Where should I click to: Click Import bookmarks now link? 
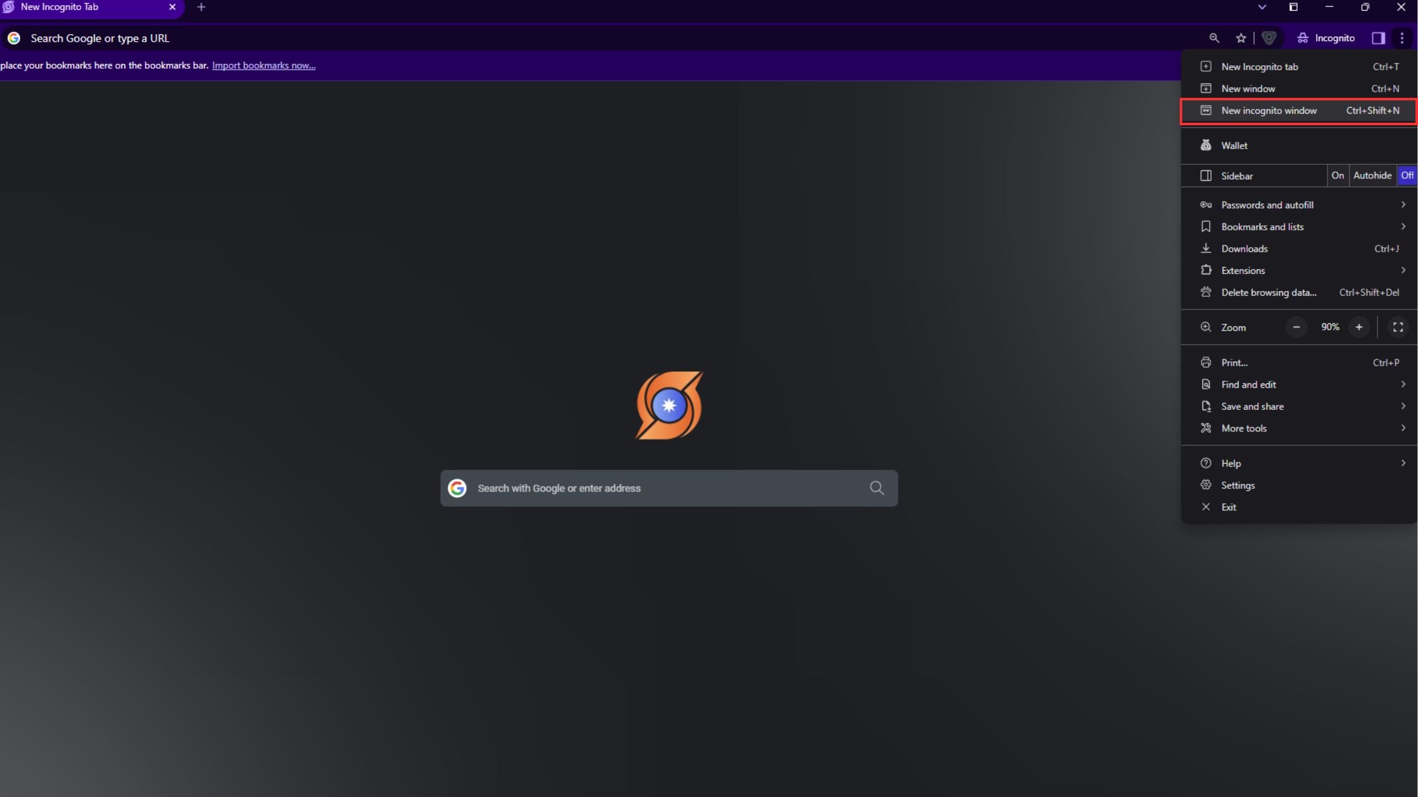point(263,65)
